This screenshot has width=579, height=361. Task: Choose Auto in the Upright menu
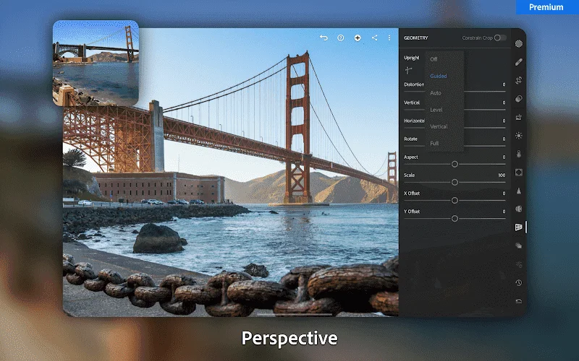436,93
